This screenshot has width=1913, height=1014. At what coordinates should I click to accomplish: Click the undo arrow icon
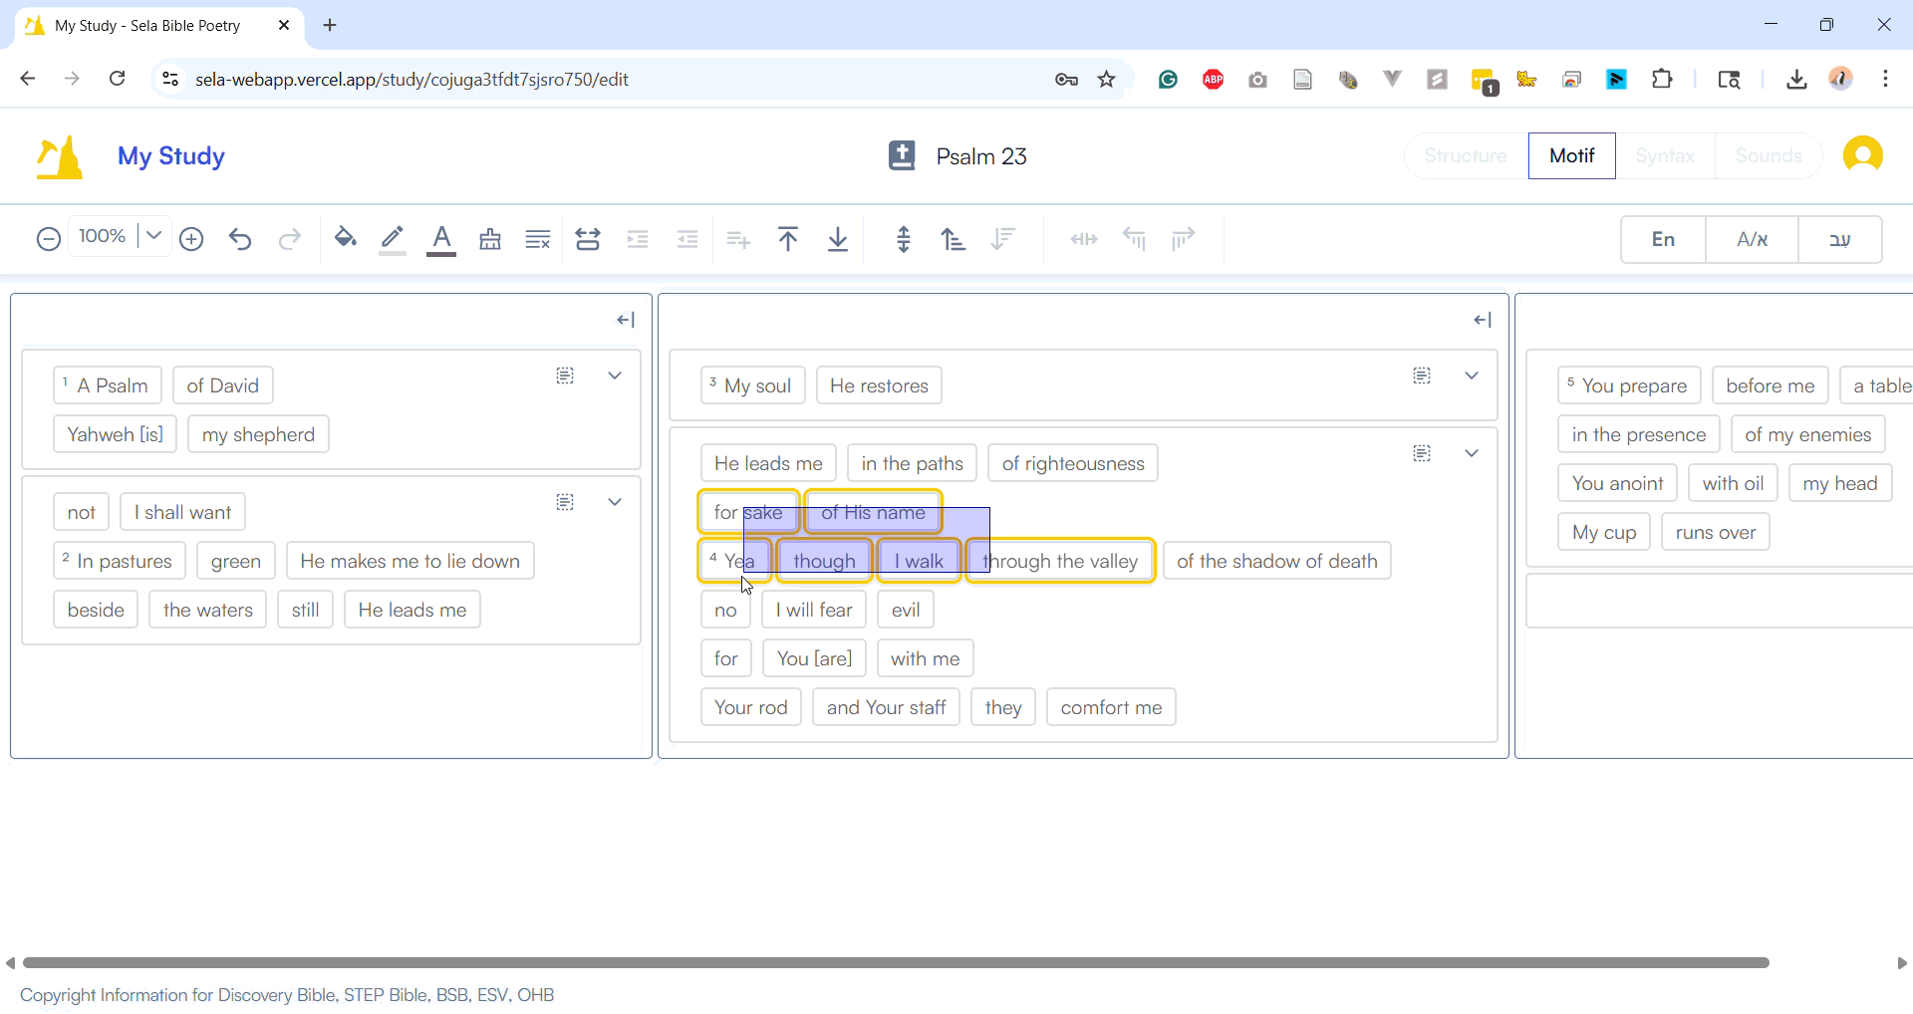click(x=240, y=239)
